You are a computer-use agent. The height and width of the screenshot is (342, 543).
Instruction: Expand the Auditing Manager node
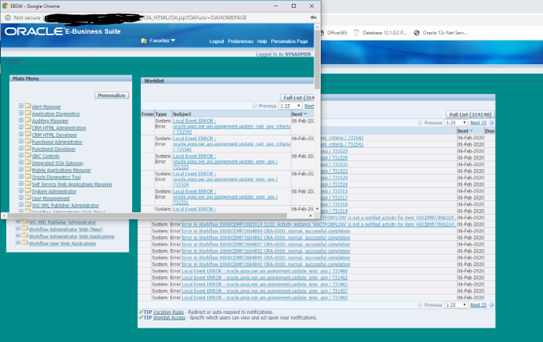point(21,119)
